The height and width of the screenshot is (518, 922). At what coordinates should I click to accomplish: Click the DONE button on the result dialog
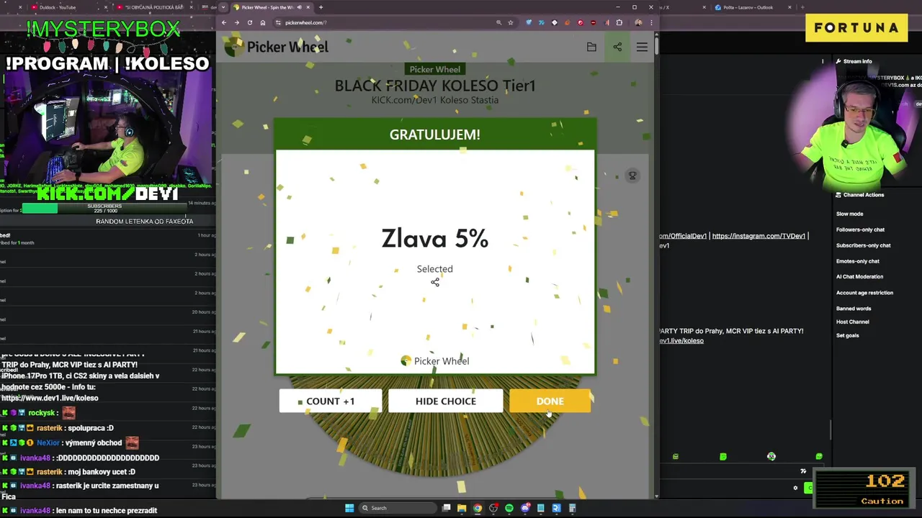pos(550,401)
